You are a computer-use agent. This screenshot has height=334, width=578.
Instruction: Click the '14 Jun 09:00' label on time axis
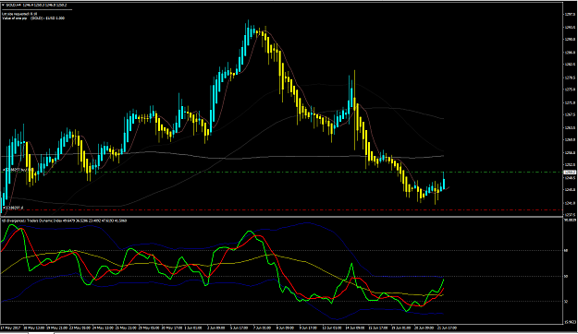[355, 328]
